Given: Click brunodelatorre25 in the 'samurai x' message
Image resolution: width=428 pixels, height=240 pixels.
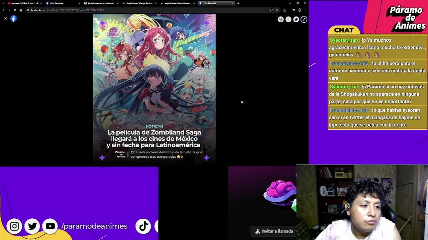Looking at the screenshot, I should (x=349, y=63).
